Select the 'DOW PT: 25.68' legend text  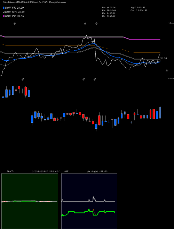[14, 16]
